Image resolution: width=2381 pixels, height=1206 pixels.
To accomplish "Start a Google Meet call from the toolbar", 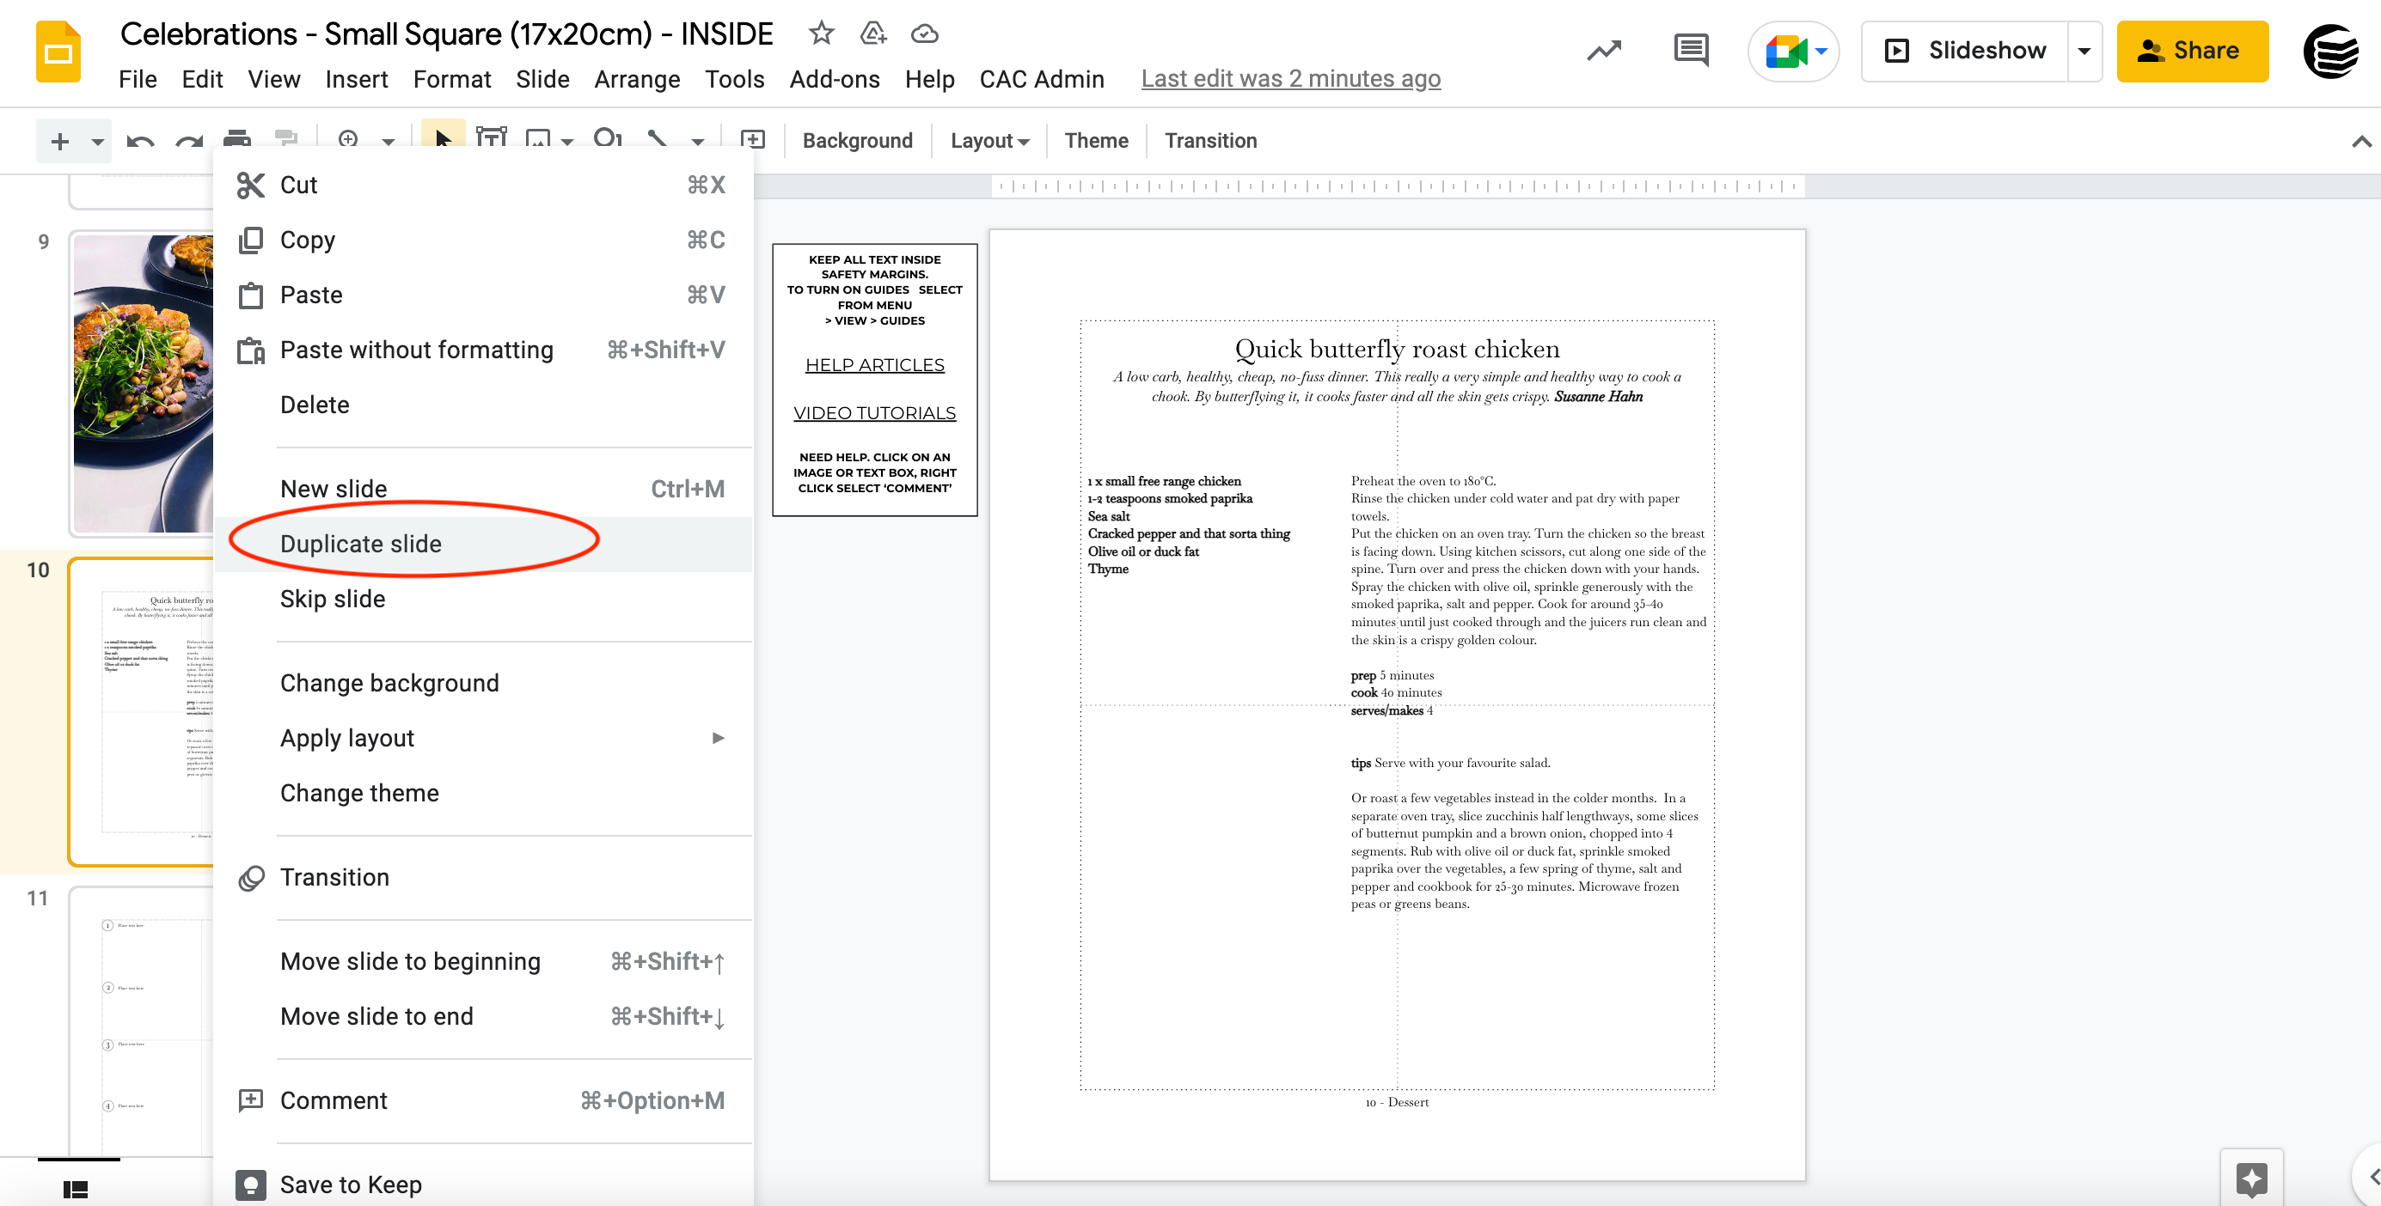I will [1788, 51].
